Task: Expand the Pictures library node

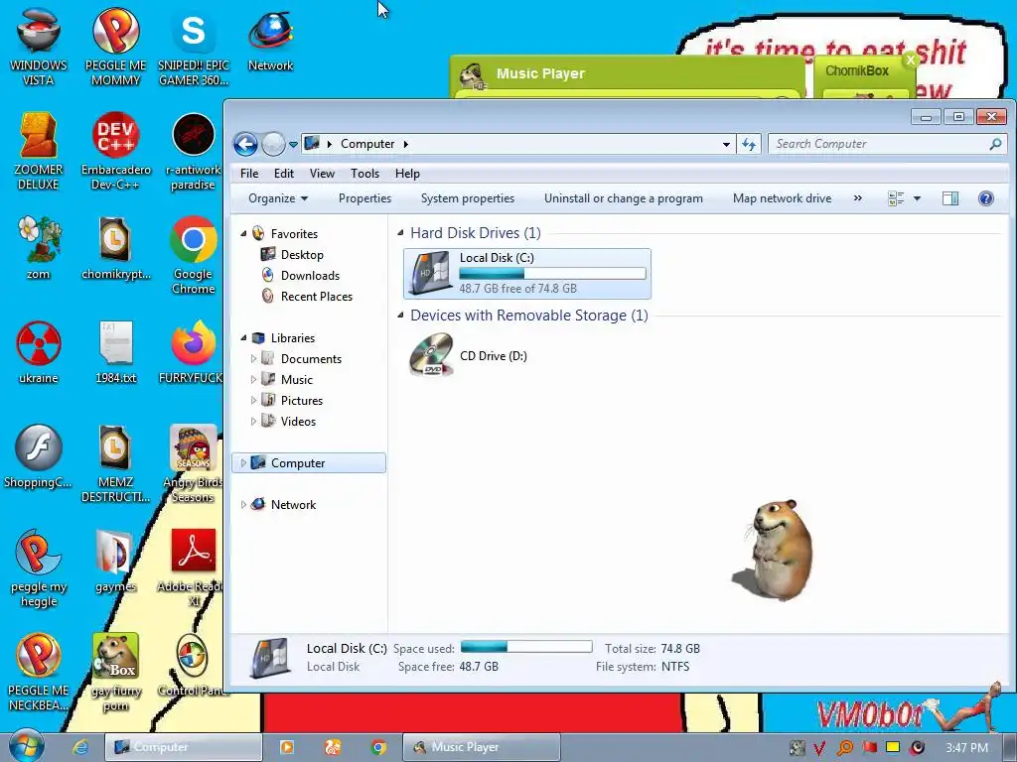Action: 253,400
